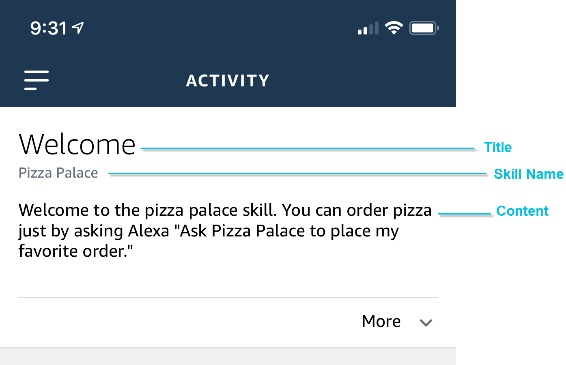Click the gray footer strip below the card

tap(228, 356)
